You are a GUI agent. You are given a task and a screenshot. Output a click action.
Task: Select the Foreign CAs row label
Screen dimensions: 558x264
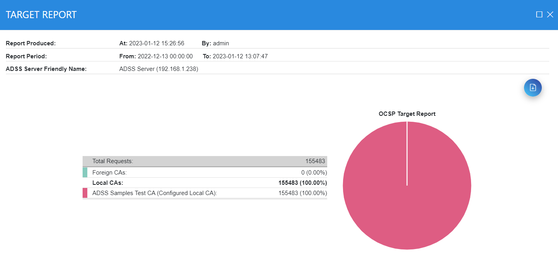tap(109, 173)
